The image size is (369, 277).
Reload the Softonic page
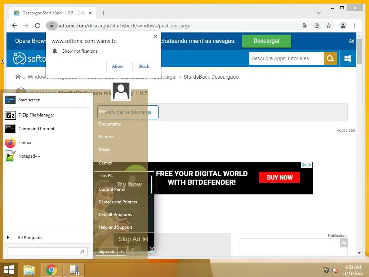tap(37, 26)
